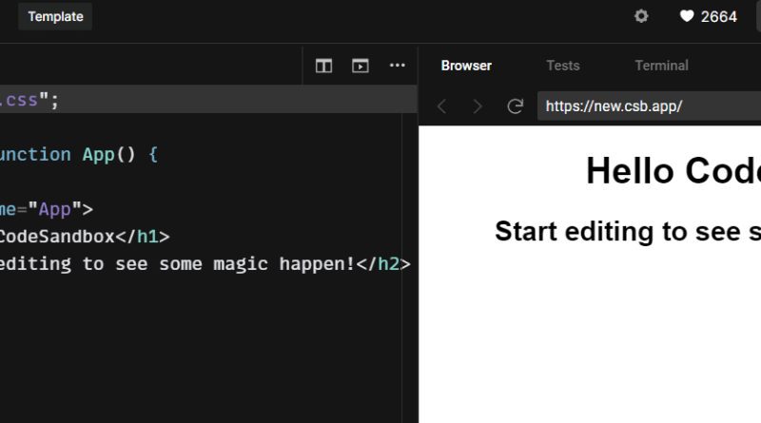Screen dimensions: 761x423
Task: Split the editor with the columns icon
Action: tap(323, 66)
